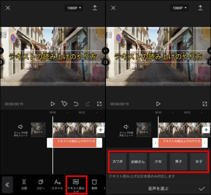The height and width of the screenshot is (195, 211).
Task: Choose the カワボ voice
Action: tap(117, 162)
